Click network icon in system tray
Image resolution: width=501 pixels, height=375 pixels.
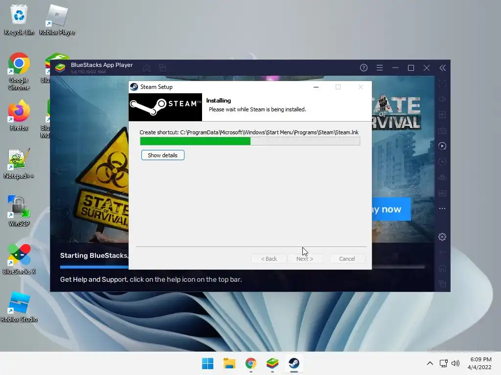(x=443, y=363)
